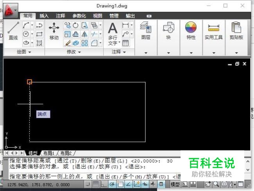Expand the 注释 (Annotation) panel
The width and height of the screenshot is (254, 191).
[119, 52]
